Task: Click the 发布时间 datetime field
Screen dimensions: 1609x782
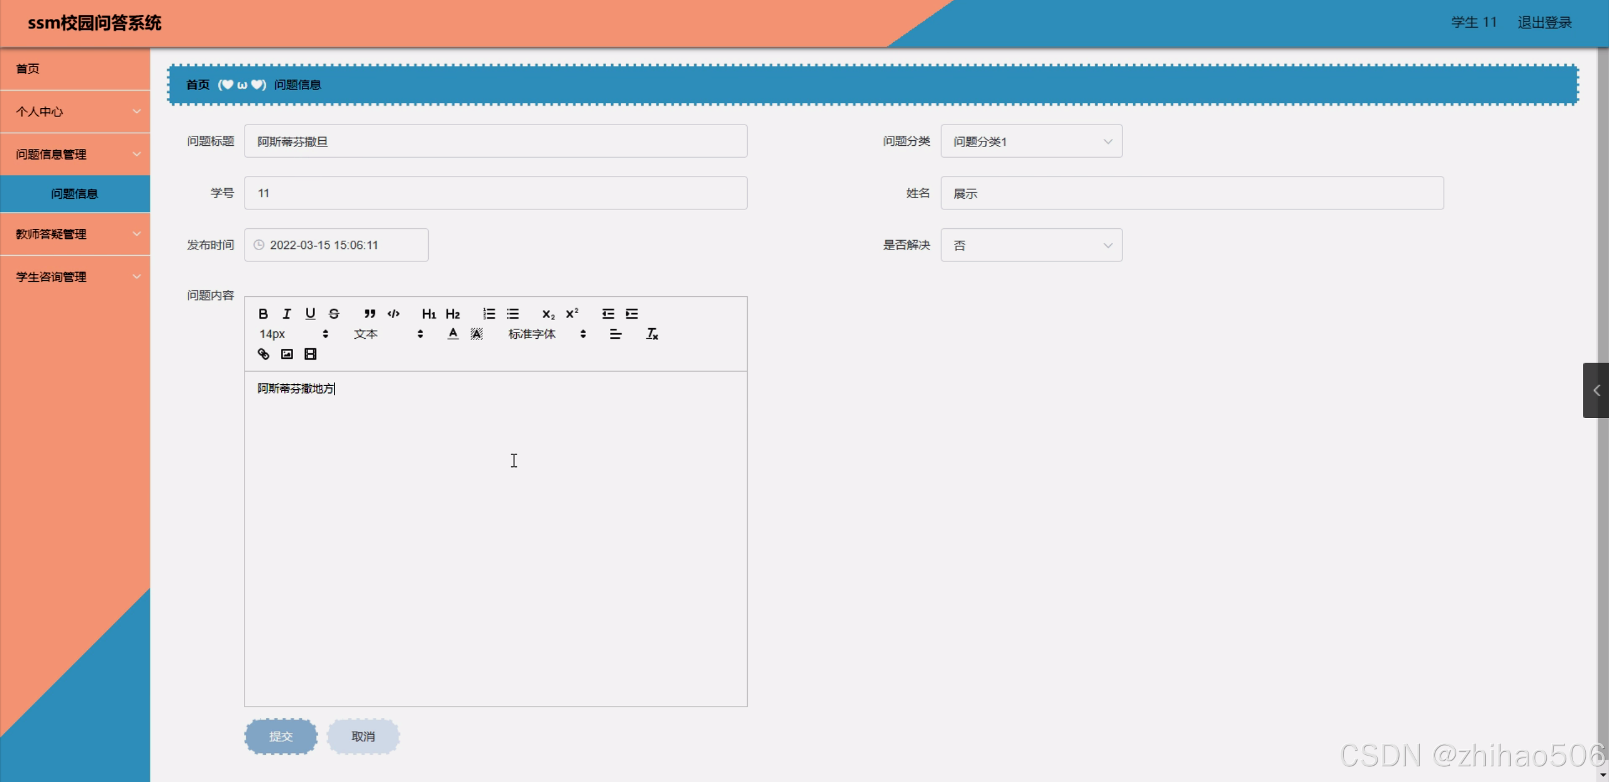Action: click(x=336, y=245)
